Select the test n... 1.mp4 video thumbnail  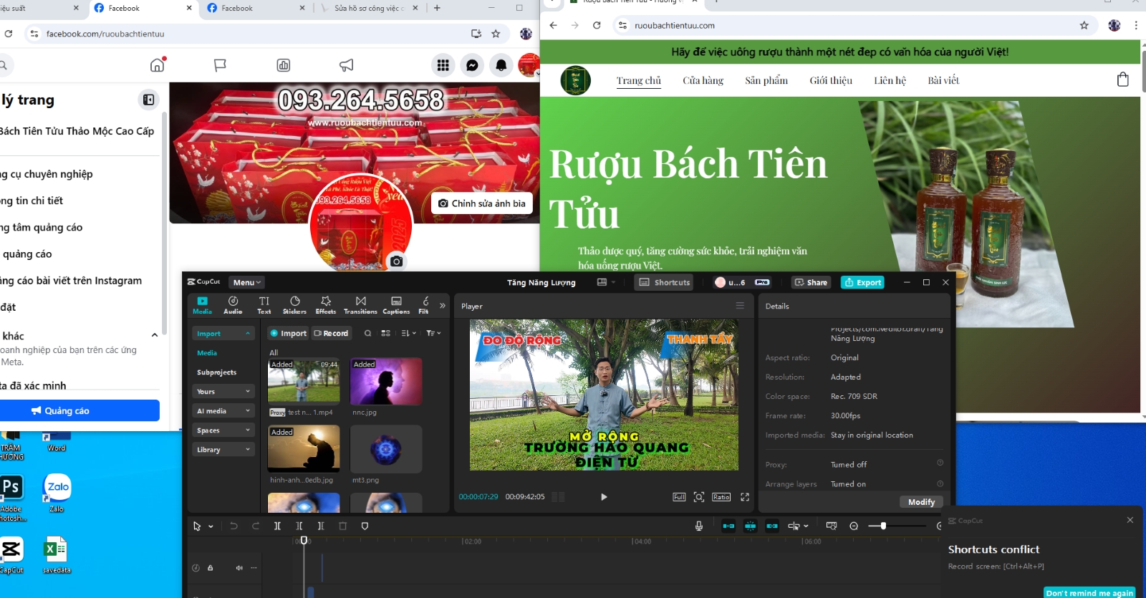click(x=304, y=382)
